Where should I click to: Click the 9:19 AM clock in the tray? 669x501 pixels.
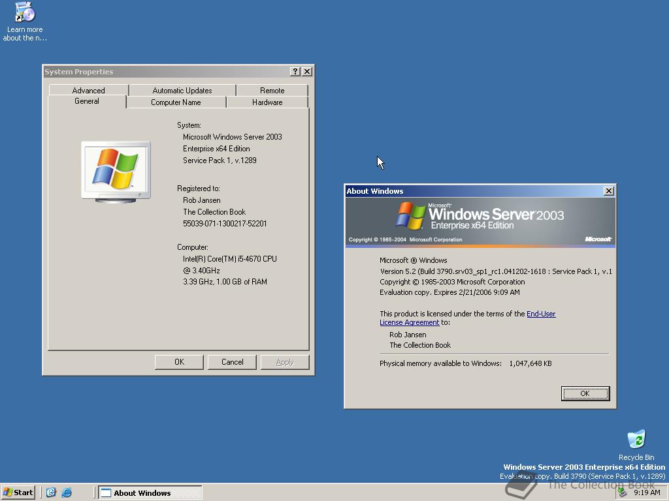647,493
